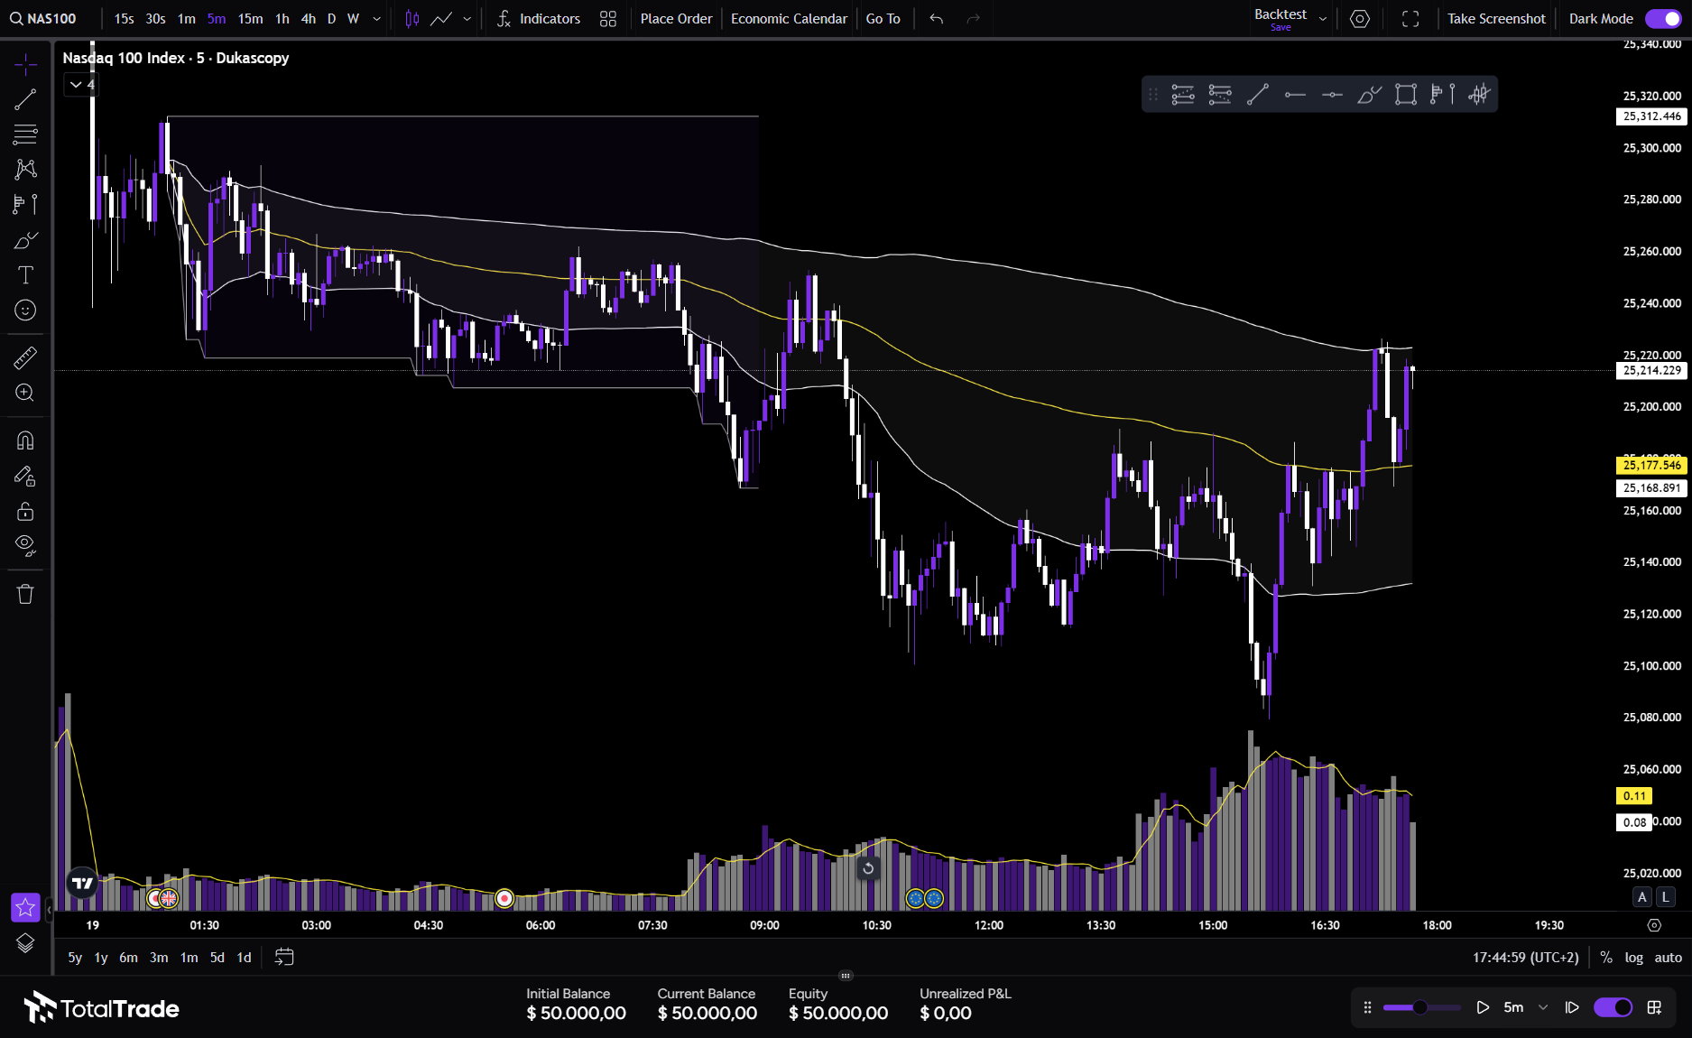This screenshot has height=1038, width=1692.
Task: Expand the Backtest layout dropdown
Action: 1323,18
